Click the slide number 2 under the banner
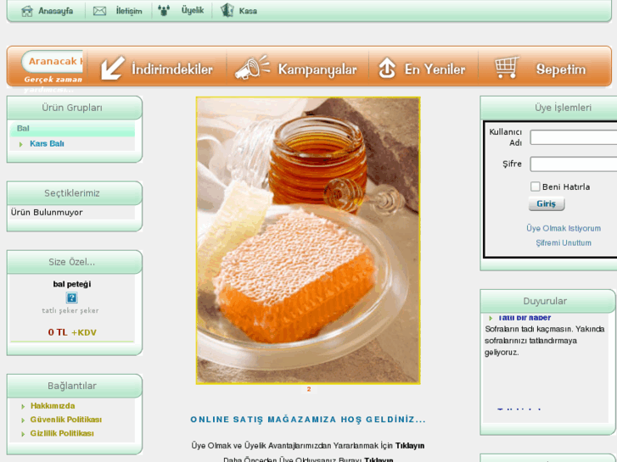This screenshot has width=617, height=462. (309, 389)
